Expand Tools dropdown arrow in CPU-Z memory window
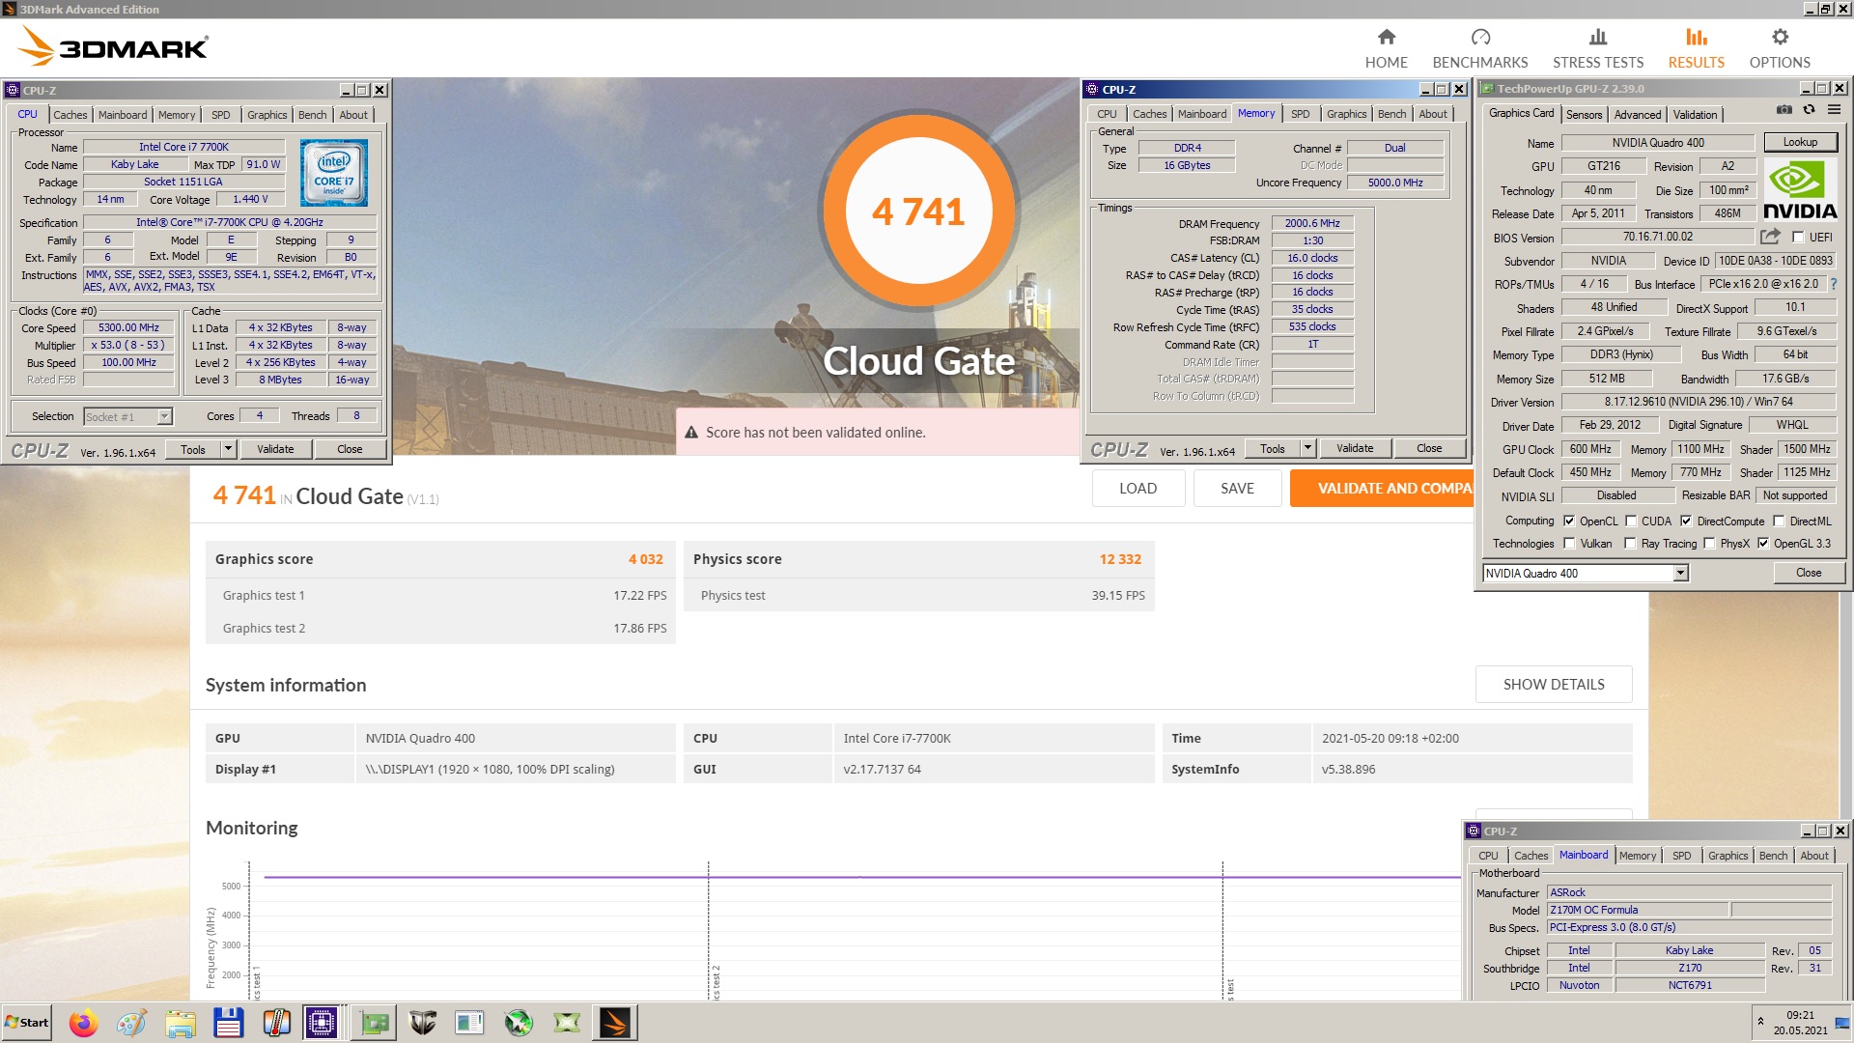 [x=1307, y=448]
